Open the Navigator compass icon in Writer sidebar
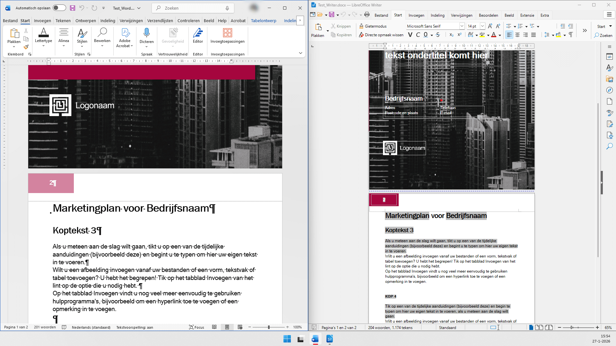 [x=609, y=90]
